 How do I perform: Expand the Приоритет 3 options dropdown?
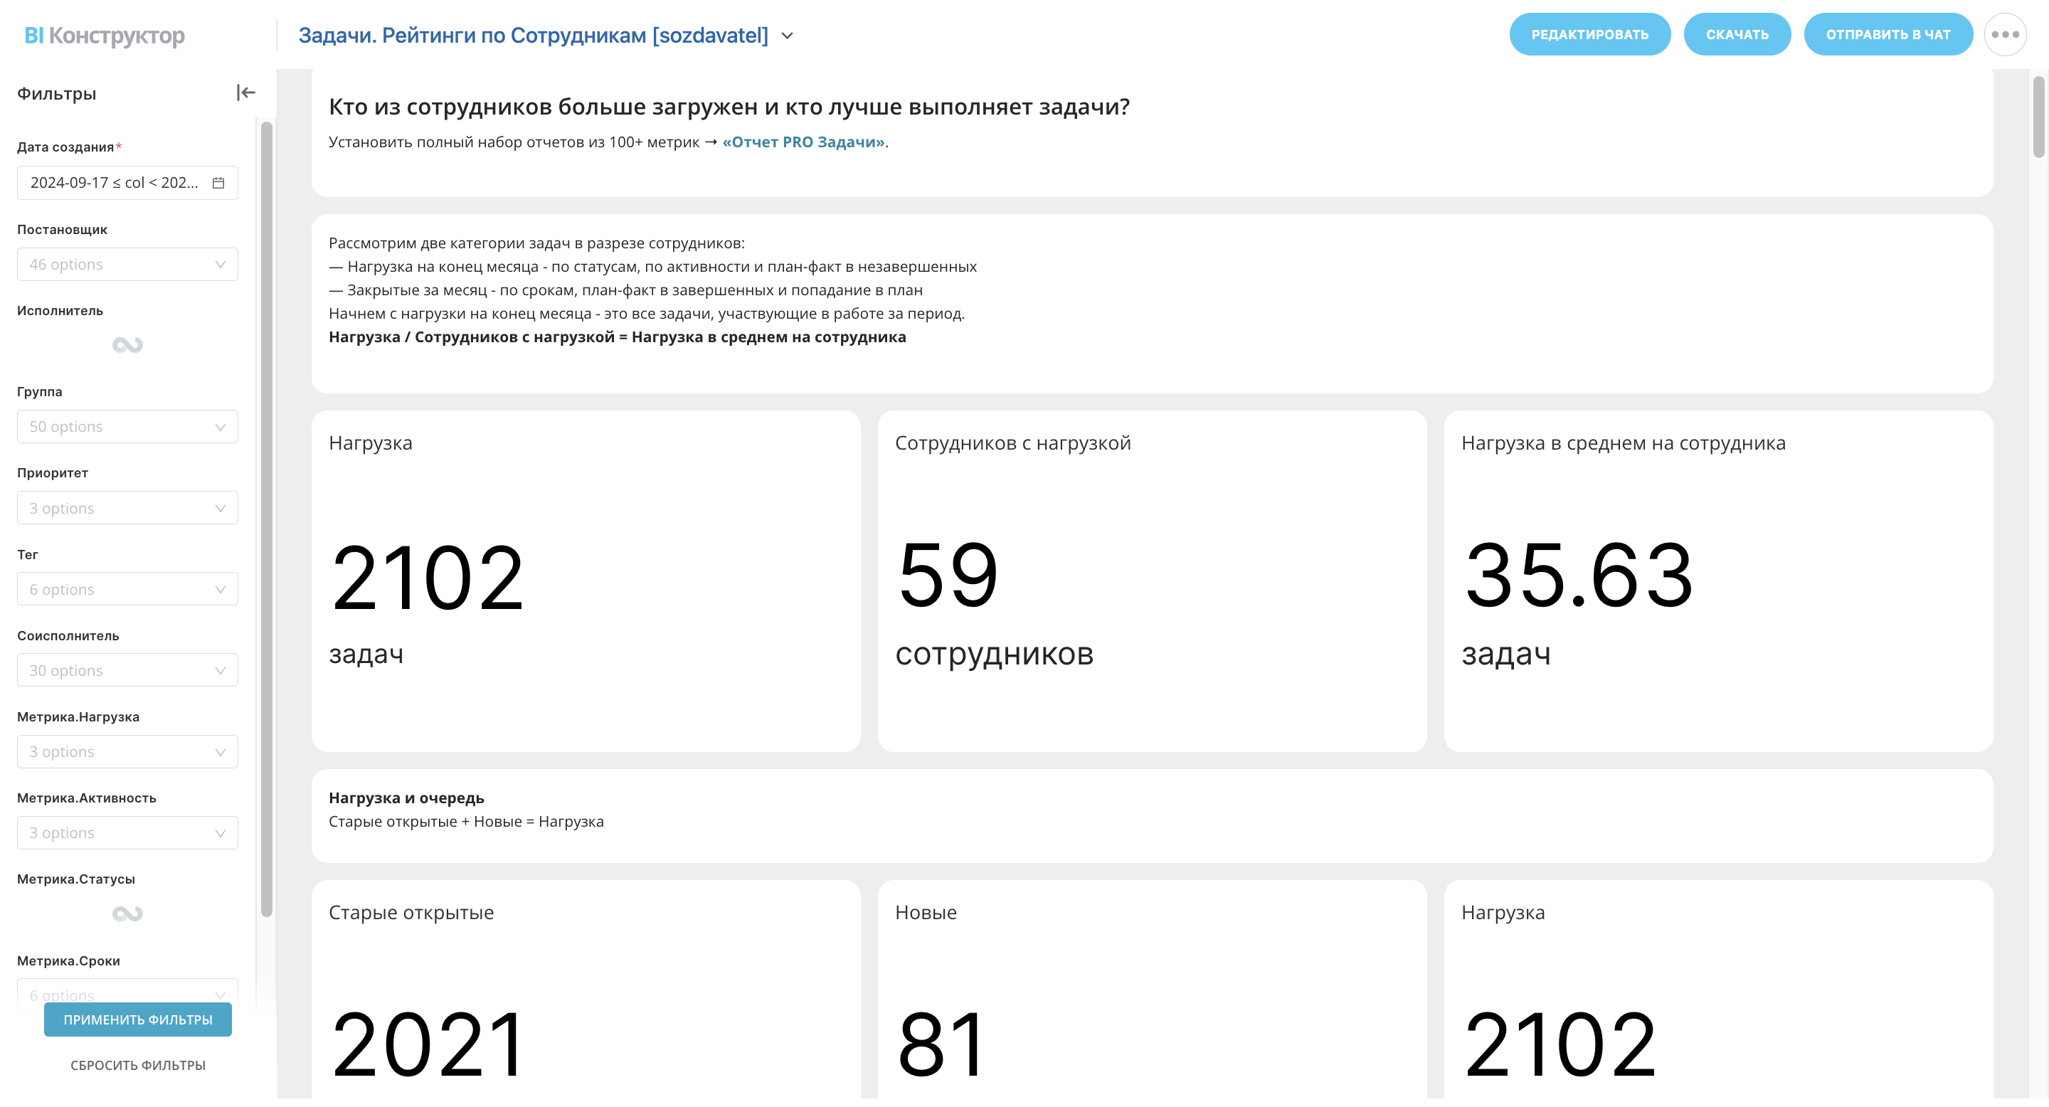(127, 508)
